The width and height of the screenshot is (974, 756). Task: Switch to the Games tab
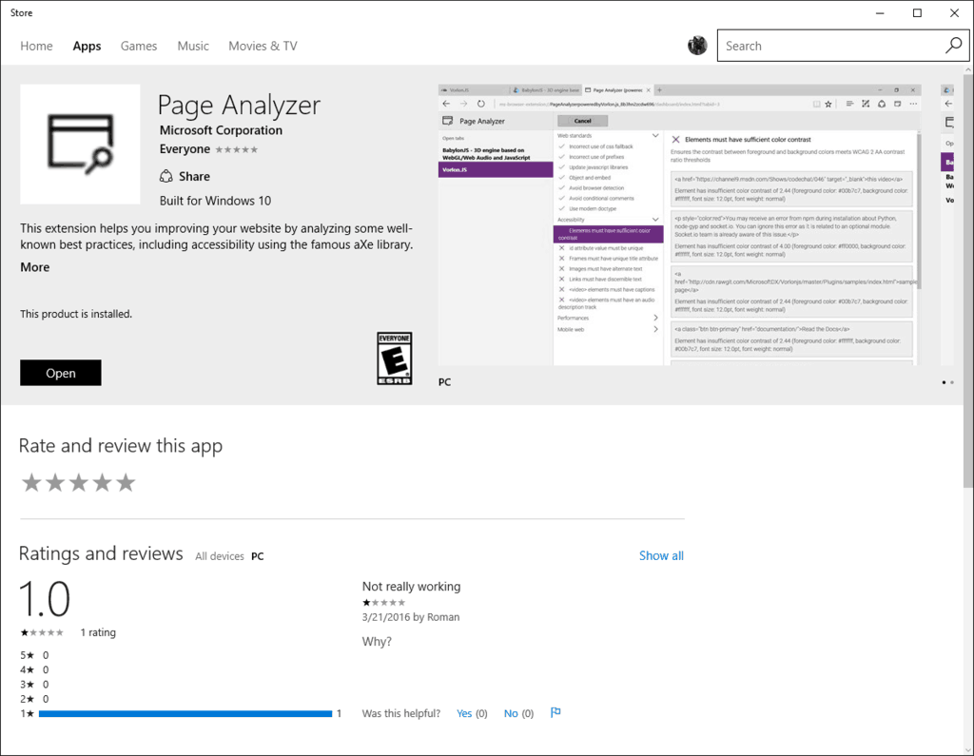[x=139, y=46]
